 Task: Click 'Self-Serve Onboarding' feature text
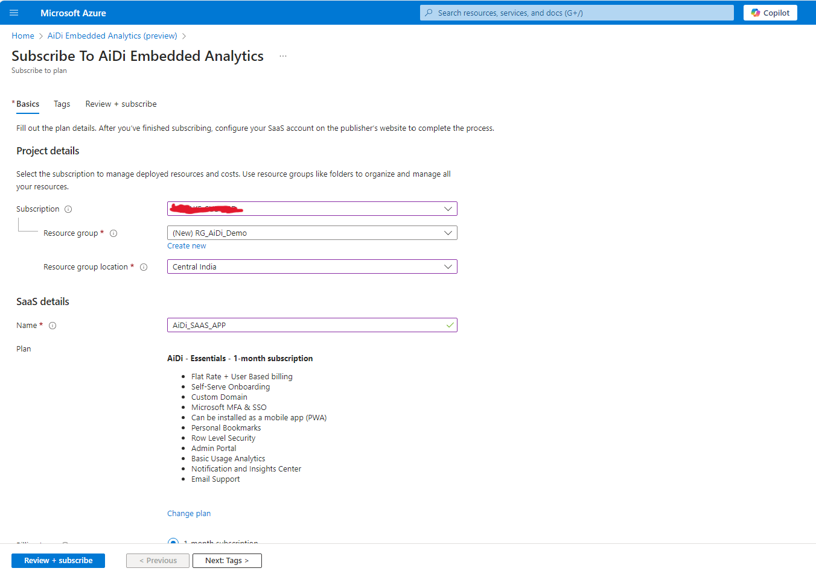[231, 386]
